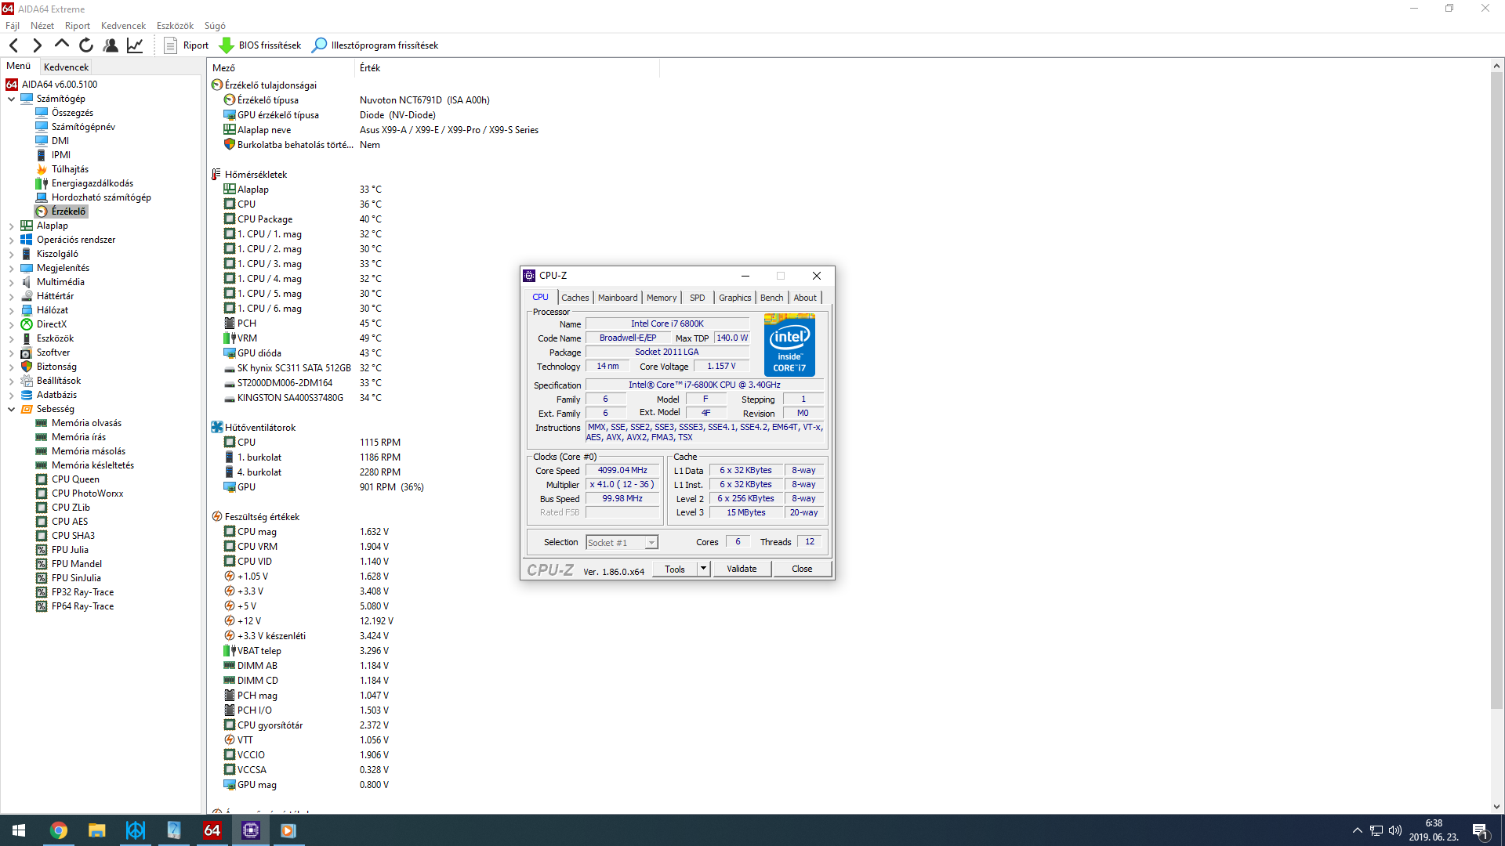Select Összegzés in the tree
Image resolution: width=1505 pixels, height=846 pixels.
pyautogui.click(x=72, y=113)
